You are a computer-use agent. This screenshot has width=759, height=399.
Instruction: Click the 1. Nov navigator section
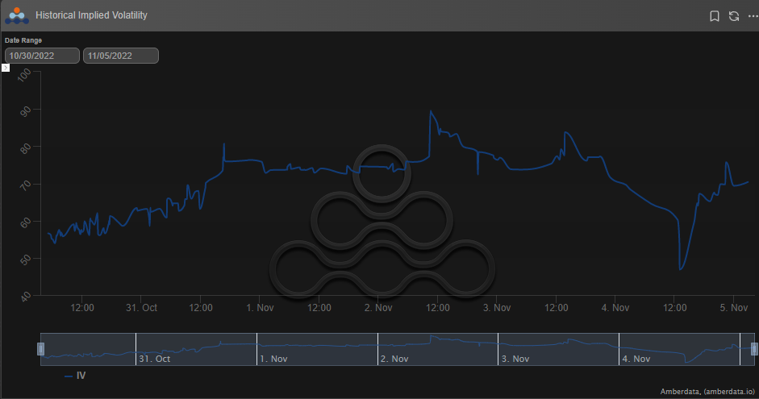[317, 349]
